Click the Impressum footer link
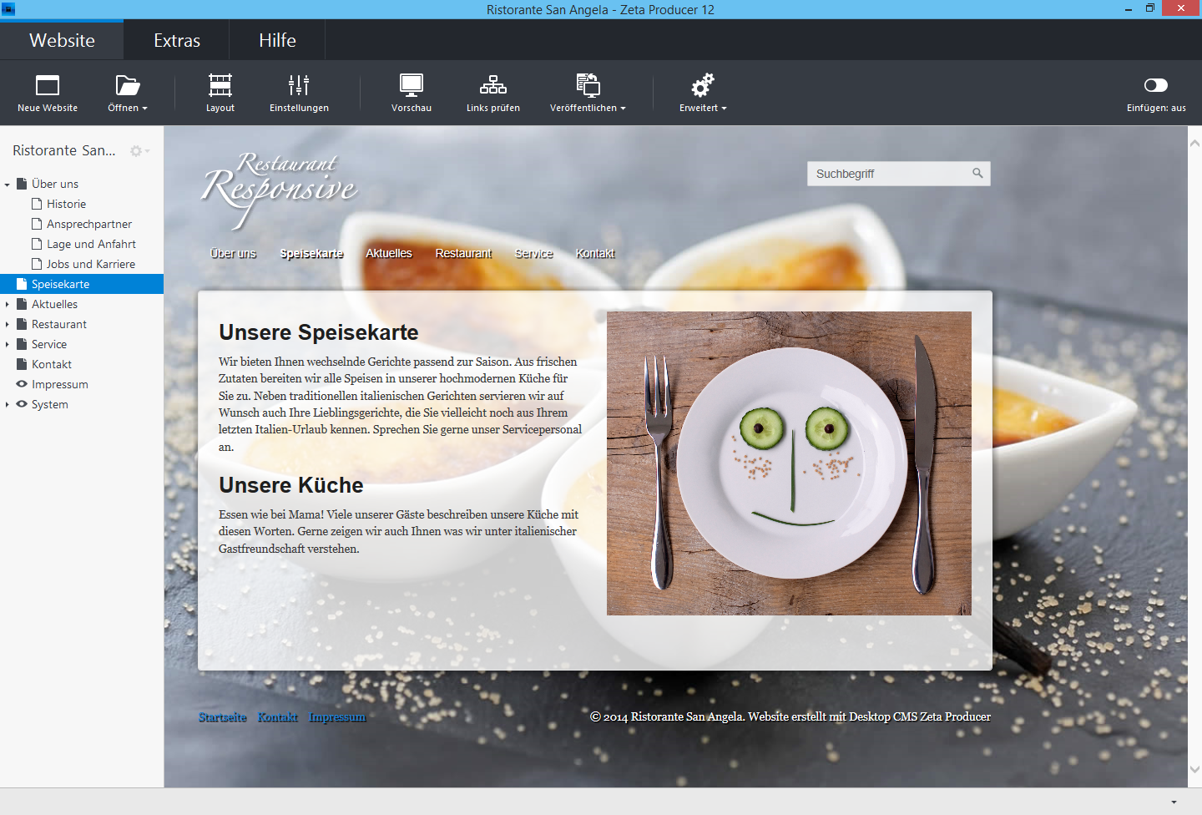 [x=337, y=717]
